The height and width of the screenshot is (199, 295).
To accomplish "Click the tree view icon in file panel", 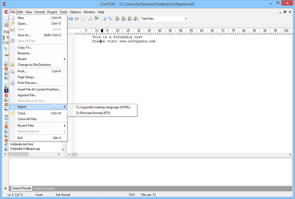I will point(6,49).
